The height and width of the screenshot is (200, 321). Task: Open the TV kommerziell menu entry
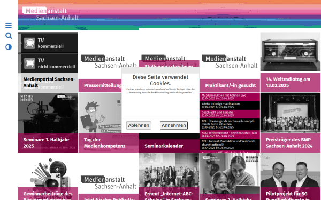[48, 43]
